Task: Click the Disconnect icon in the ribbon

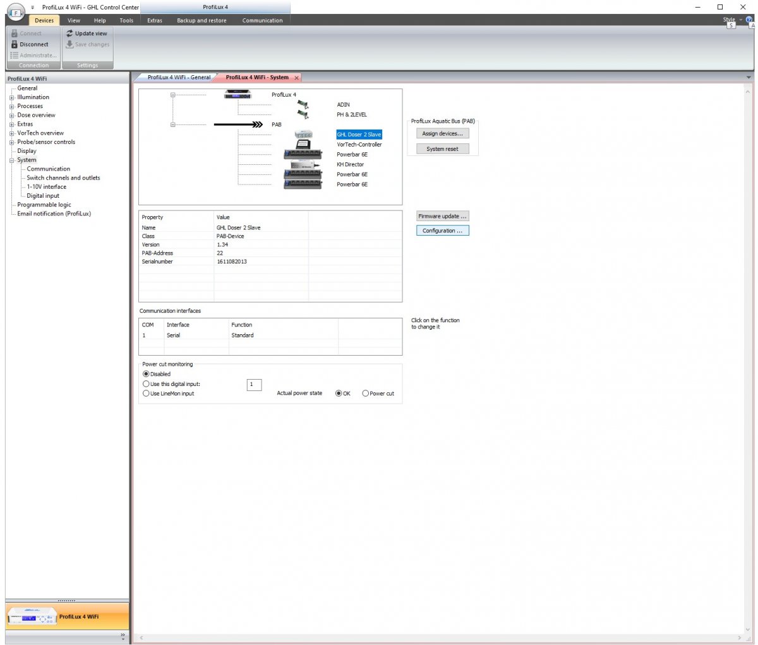Action: 15,45
